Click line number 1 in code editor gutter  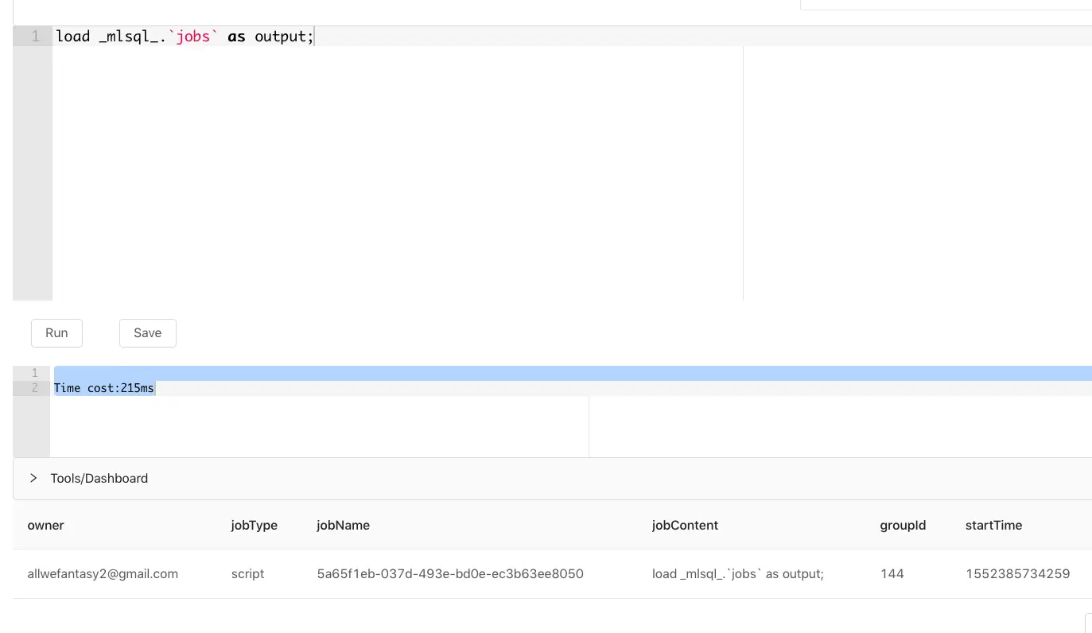coord(35,37)
